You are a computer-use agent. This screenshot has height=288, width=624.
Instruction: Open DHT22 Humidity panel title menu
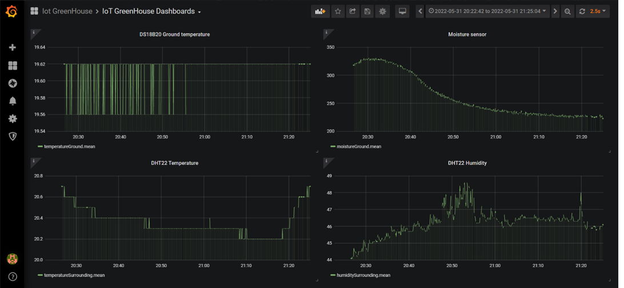pos(467,163)
